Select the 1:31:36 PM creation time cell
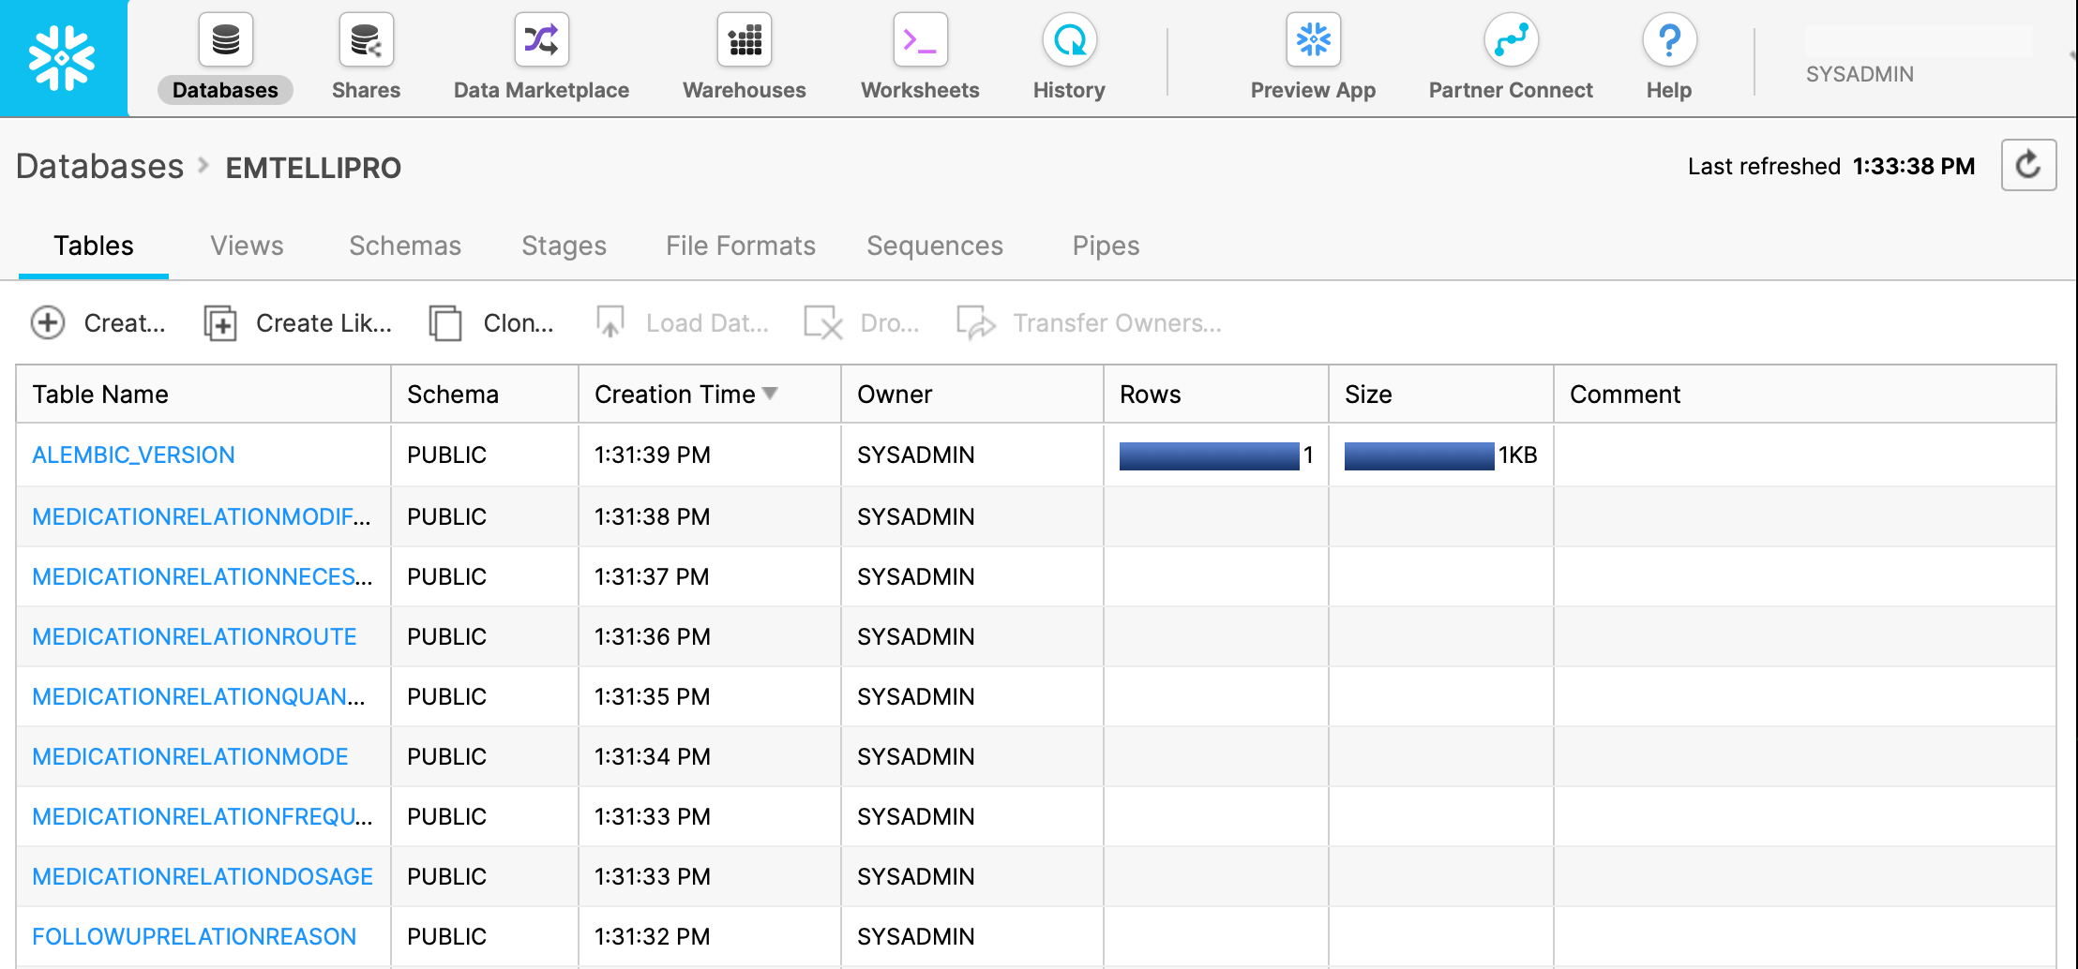The height and width of the screenshot is (969, 2078). click(709, 636)
